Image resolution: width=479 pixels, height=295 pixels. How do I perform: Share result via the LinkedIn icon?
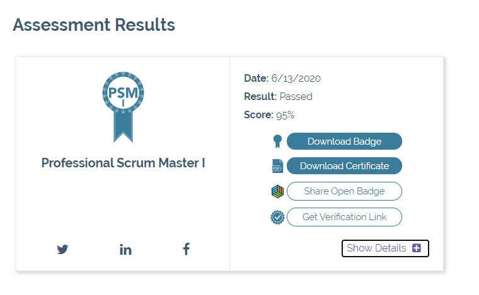(125, 249)
